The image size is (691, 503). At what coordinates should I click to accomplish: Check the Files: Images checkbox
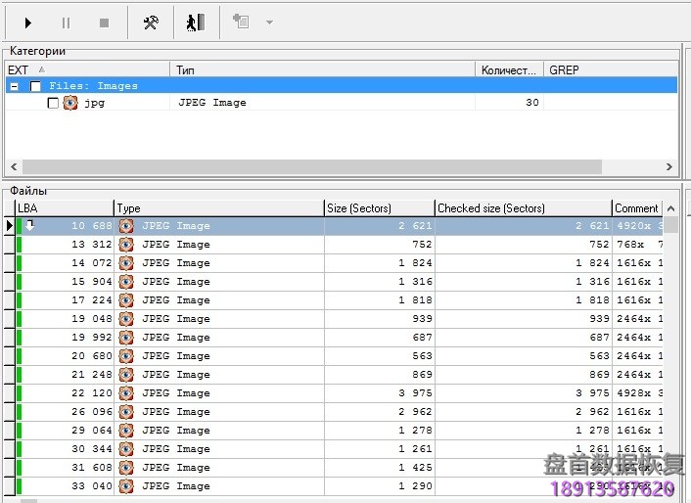click(35, 86)
